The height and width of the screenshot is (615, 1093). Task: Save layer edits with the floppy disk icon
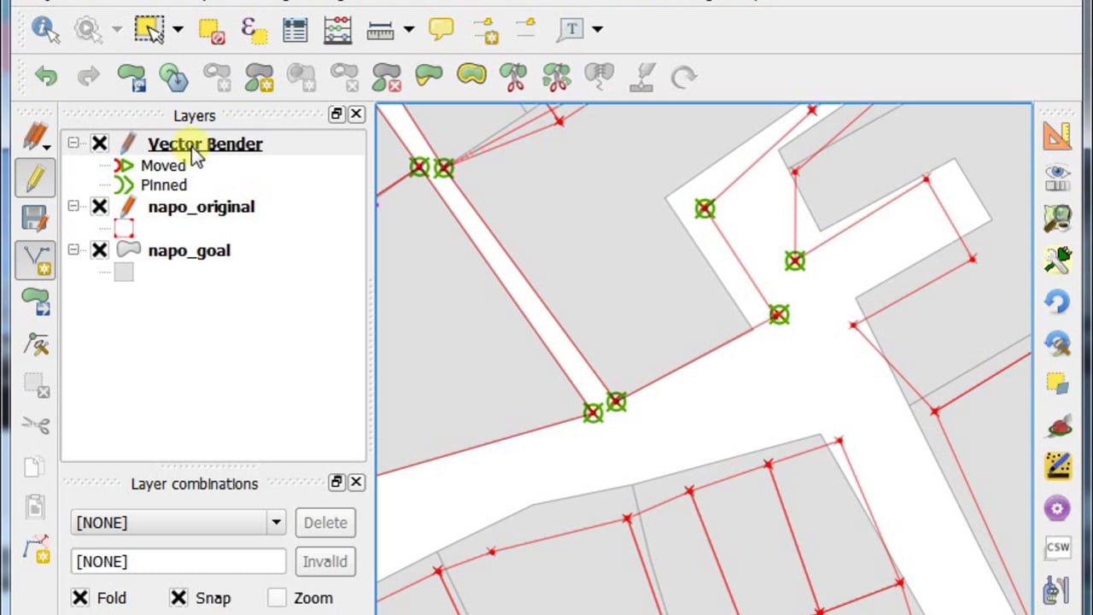[x=35, y=219]
